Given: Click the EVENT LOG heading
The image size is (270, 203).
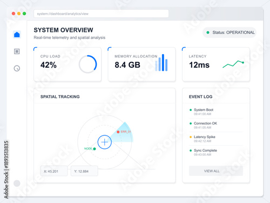Looking at the screenshot, I should click(200, 97).
